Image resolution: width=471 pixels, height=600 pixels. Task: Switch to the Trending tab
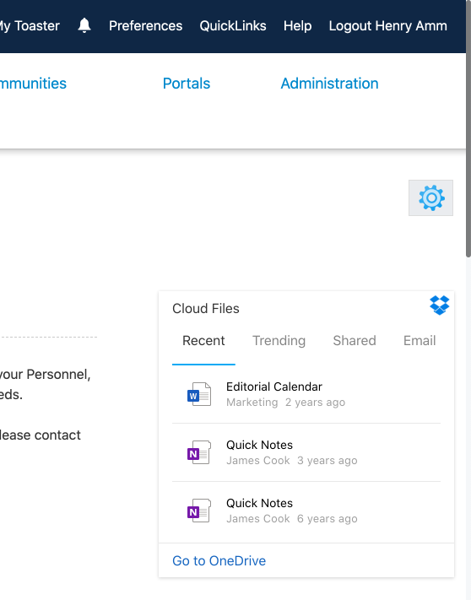pos(279,341)
